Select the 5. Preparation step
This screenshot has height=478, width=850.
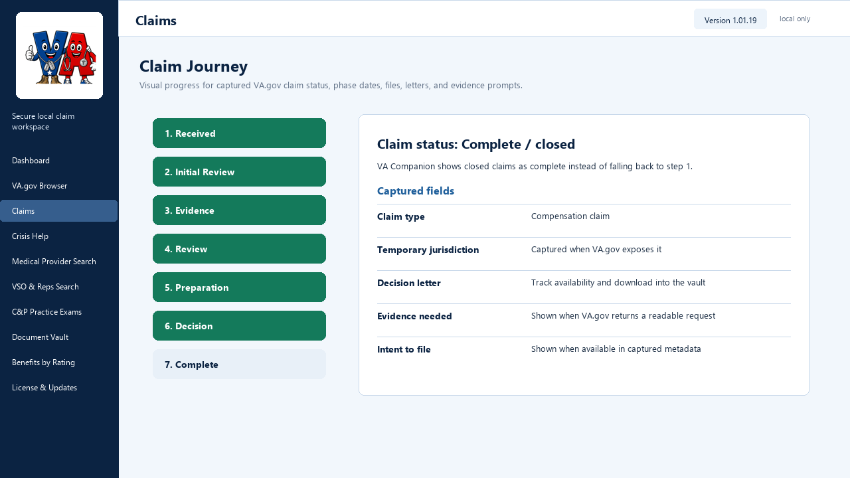pyautogui.click(x=239, y=287)
